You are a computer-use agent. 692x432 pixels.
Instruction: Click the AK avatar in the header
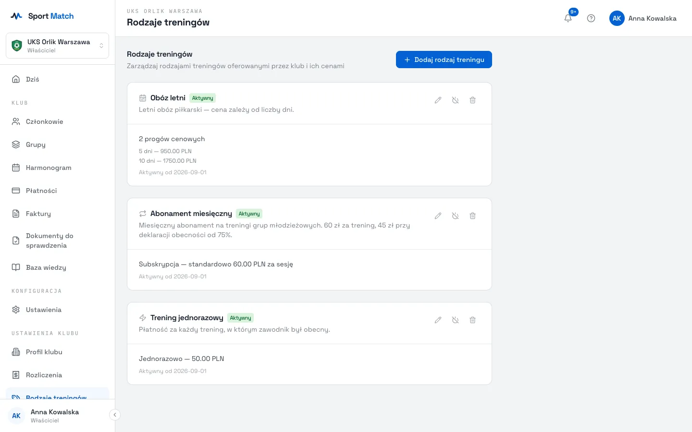[x=617, y=18]
